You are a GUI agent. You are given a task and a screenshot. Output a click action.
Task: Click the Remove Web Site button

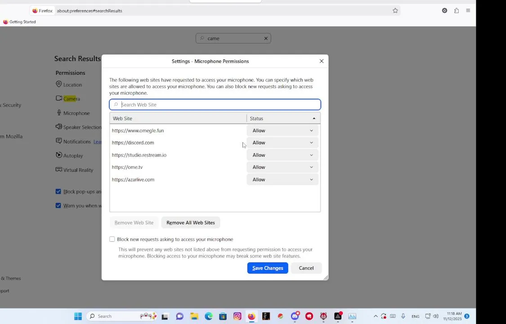tap(134, 223)
